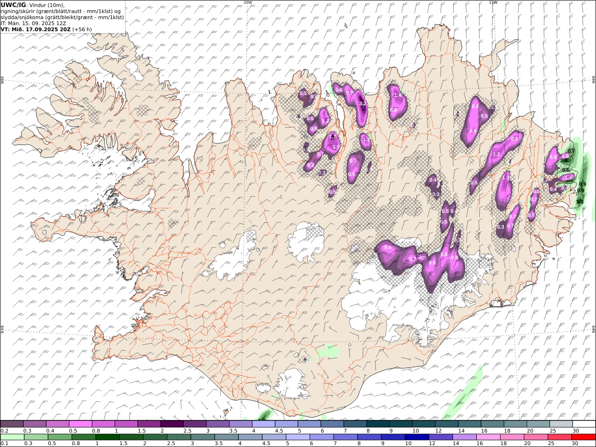The width and height of the screenshot is (596, 447).
Task: Click the '1.4' snowfall value in northern Iceland
Action: 398,95
